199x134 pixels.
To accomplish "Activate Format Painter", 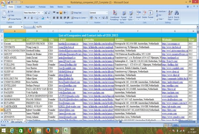I will [14, 19].
